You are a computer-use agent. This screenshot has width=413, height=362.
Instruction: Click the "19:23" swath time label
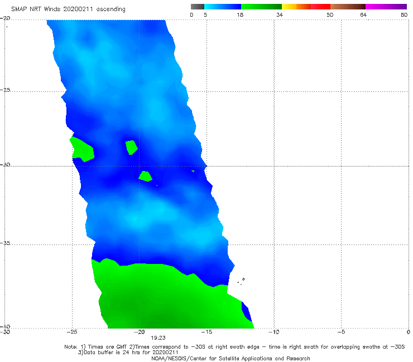[158, 338]
